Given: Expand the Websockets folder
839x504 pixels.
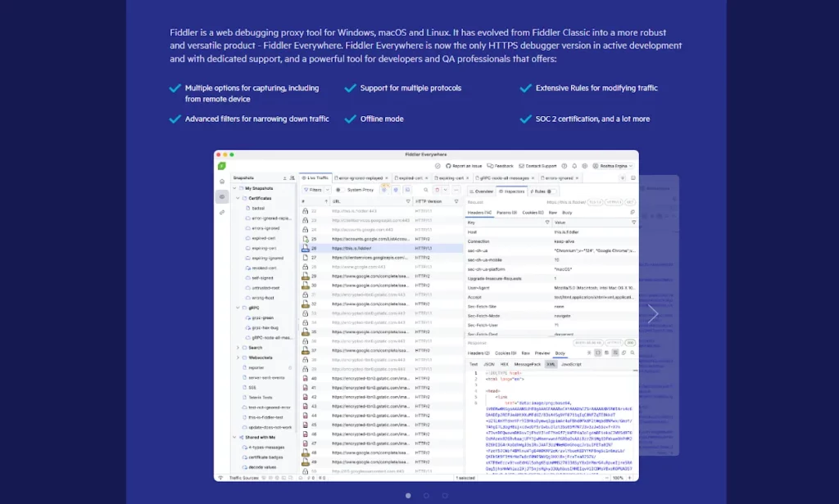Looking at the screenshot, I should tap(238, 358).
